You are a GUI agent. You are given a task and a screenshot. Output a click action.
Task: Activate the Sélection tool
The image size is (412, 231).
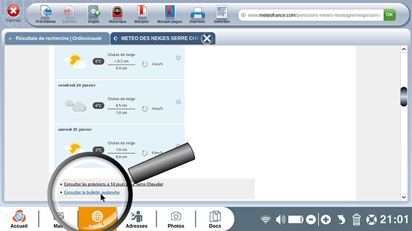pos(221,15)
